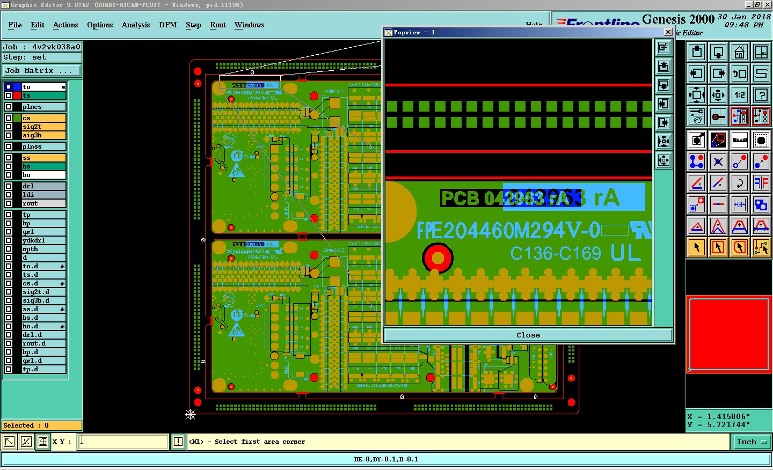Image resolution: width=773 pixels, height=470 pixels.
Task: Toggle checkbox for layer ydkdrl
Action: pos(9,240)
